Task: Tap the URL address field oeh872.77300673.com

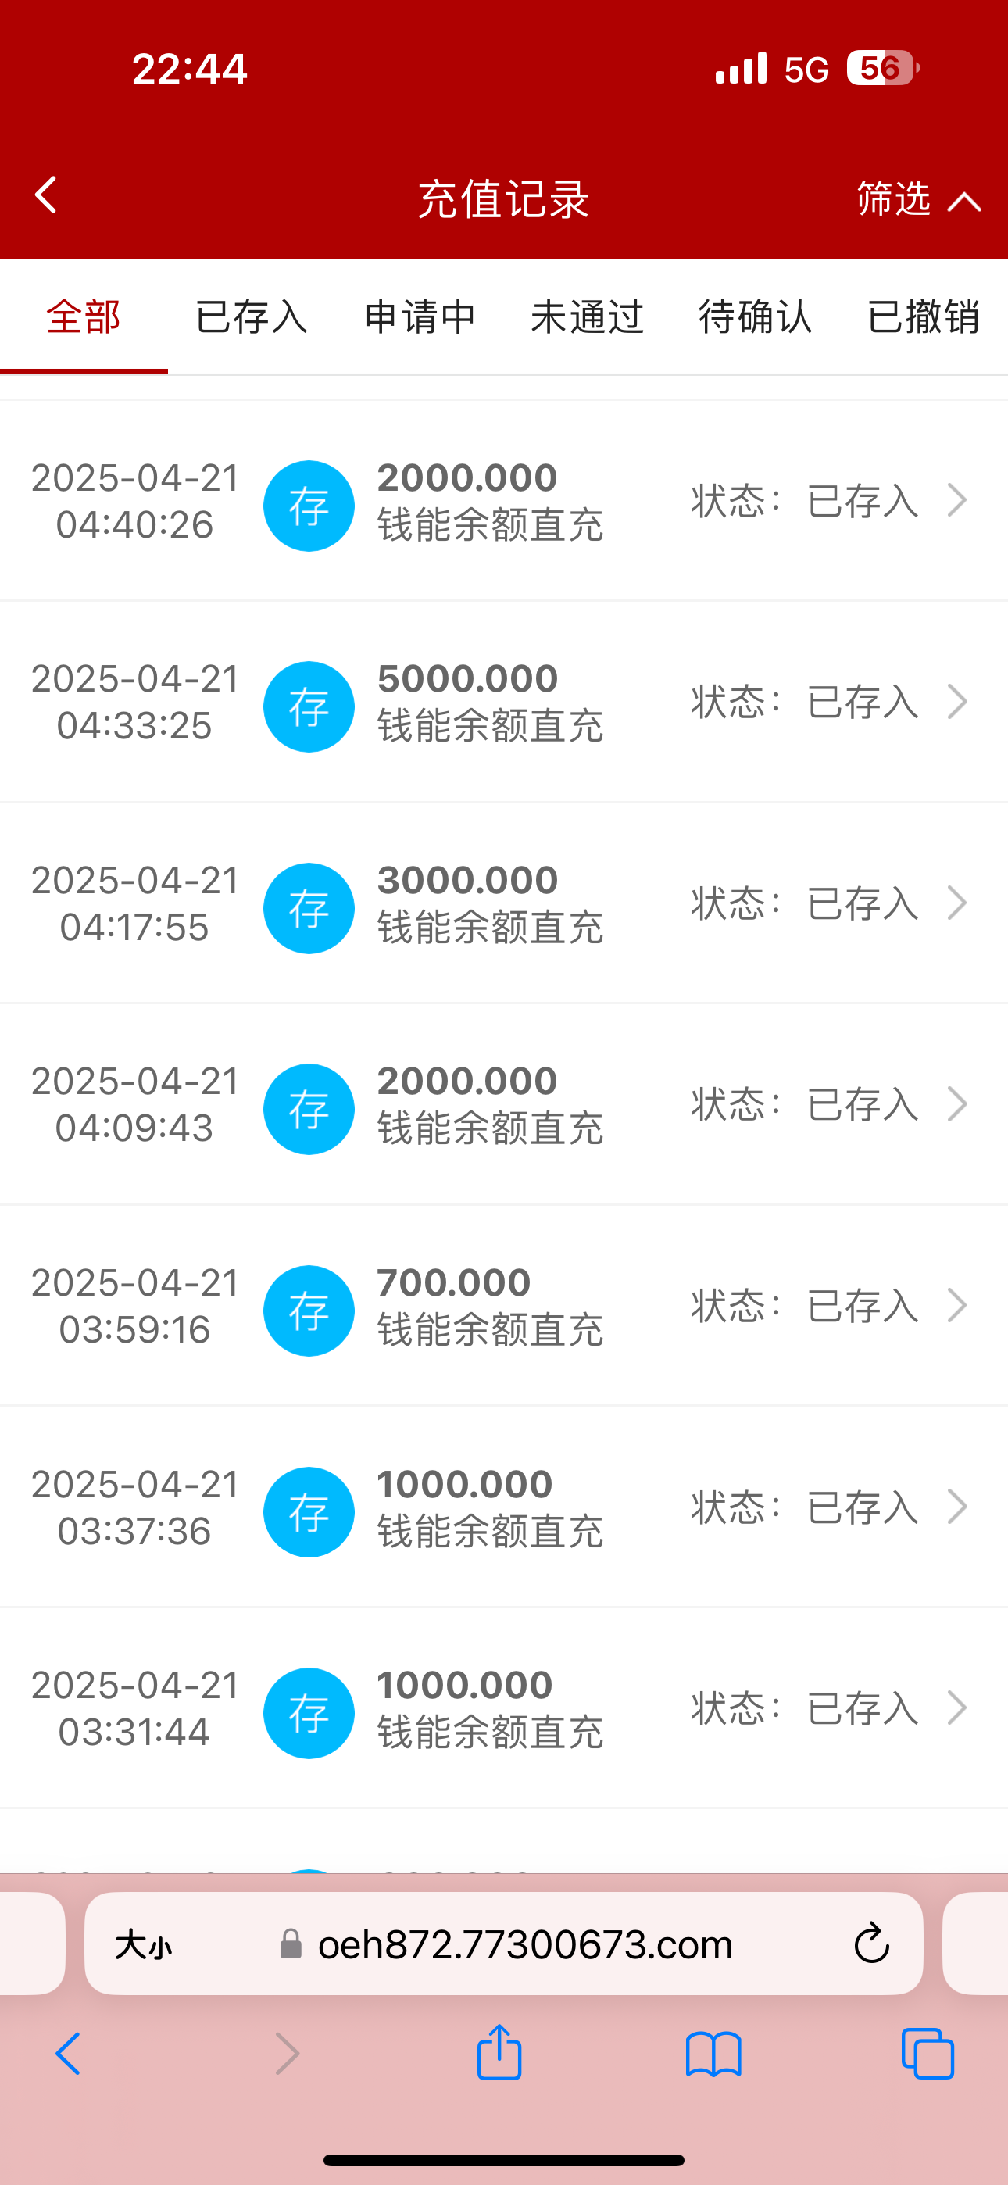Action: pyautogui.click(x=524, y=1944)
